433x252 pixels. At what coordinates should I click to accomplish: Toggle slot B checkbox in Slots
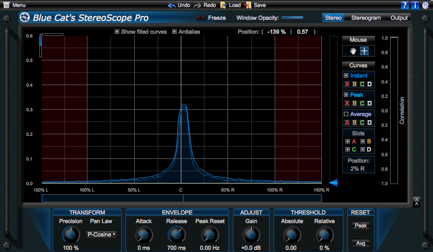click(363, 141)
